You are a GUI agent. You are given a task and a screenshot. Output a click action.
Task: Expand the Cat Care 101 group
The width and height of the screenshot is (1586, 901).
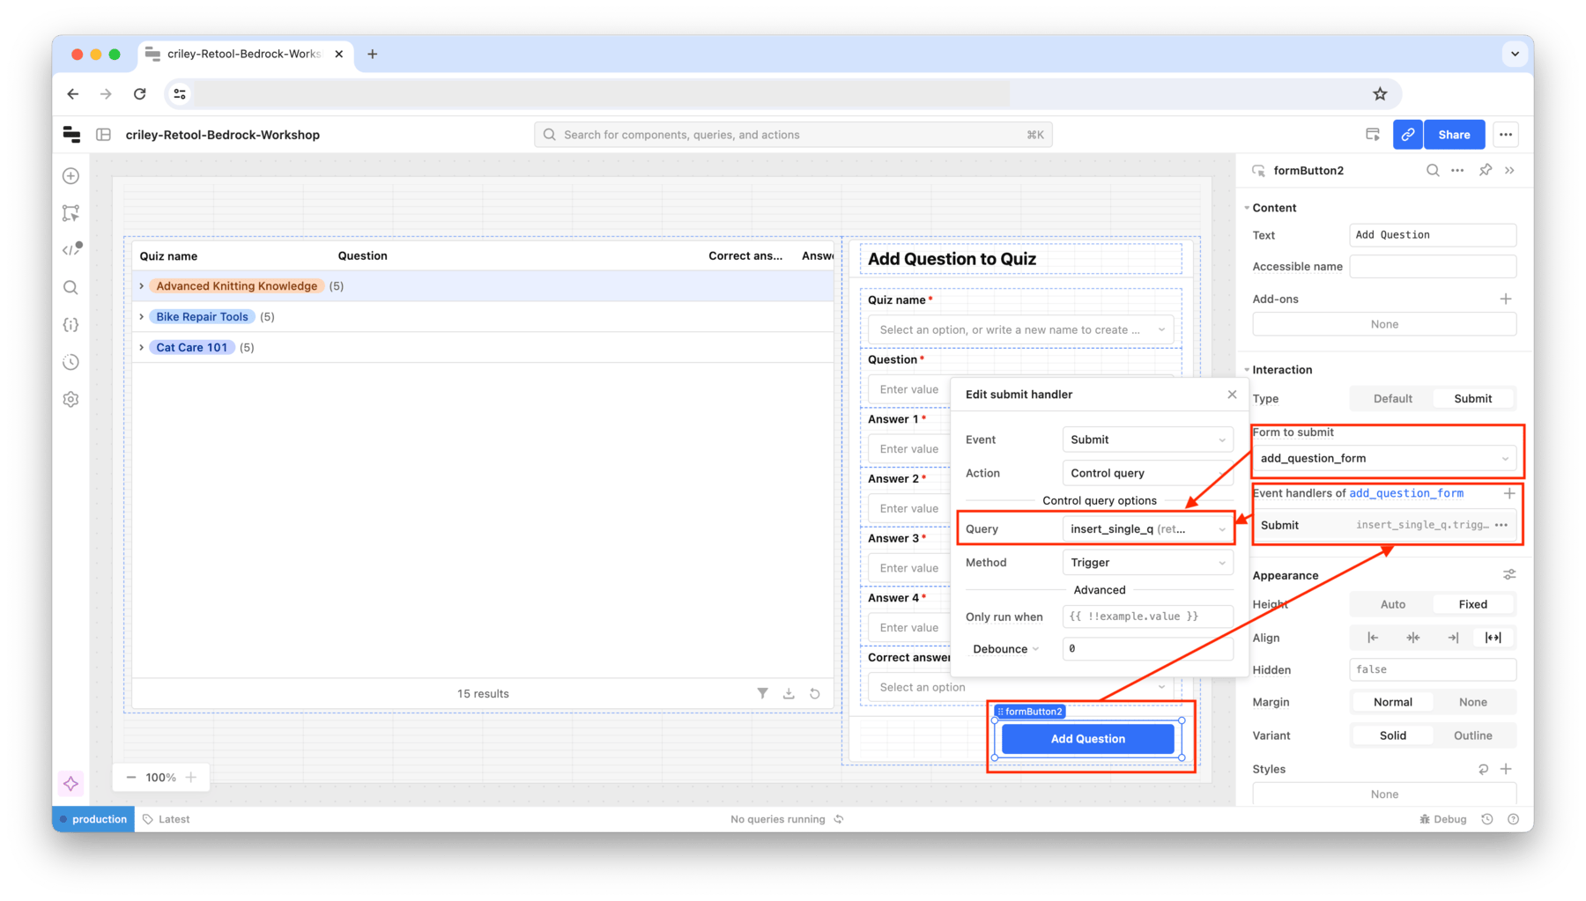pyautogui.click(x=142, y=347)
